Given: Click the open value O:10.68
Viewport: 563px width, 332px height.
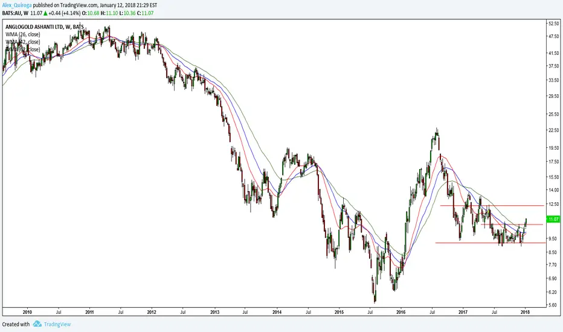Looking at the screenshot, I should pos(91,13).
